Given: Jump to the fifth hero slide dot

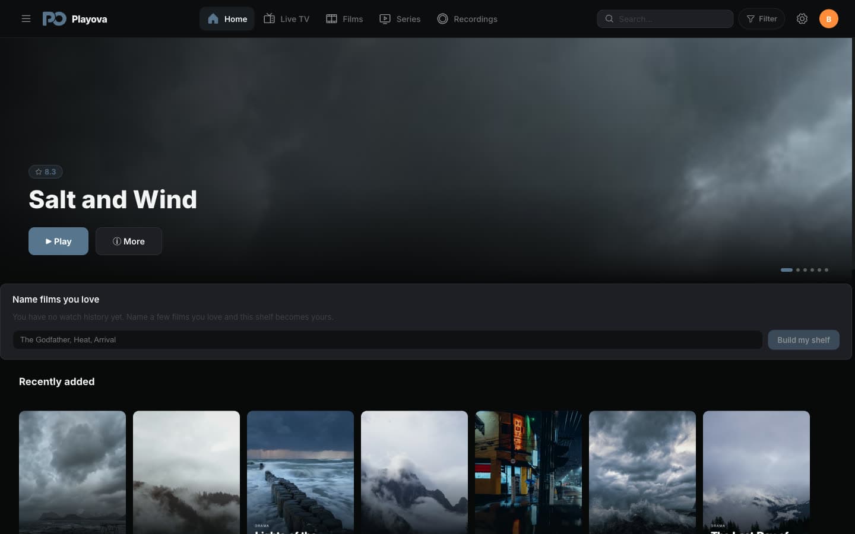Looking at the screenshot, I should click(x=819, y=270).
